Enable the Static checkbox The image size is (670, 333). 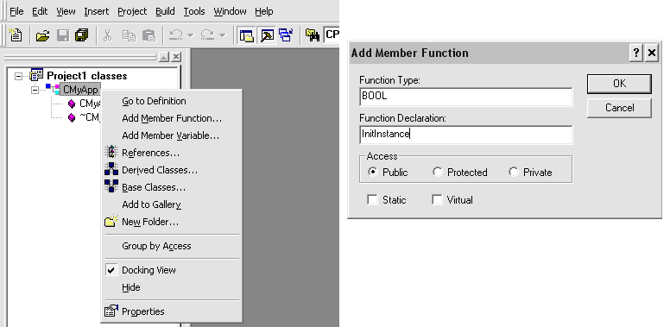(373, 199)
